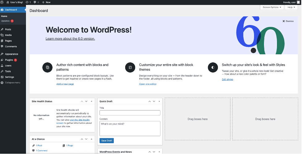
Task: Go to Settings menu
Action: point(10,77)
